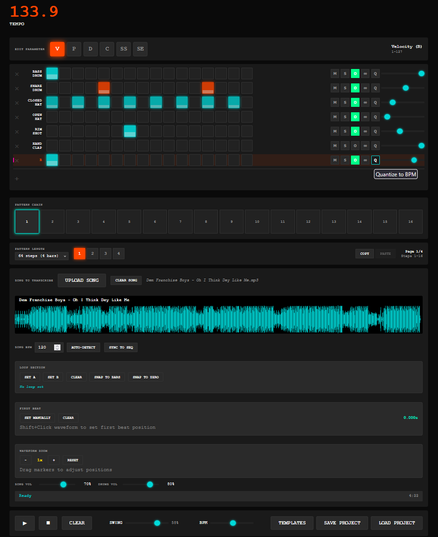Screen dimensions: 438x537
Task: Mute track B
Action: [335, 160]
